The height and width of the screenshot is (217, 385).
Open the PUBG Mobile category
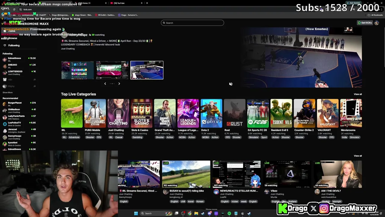[95, 113]
